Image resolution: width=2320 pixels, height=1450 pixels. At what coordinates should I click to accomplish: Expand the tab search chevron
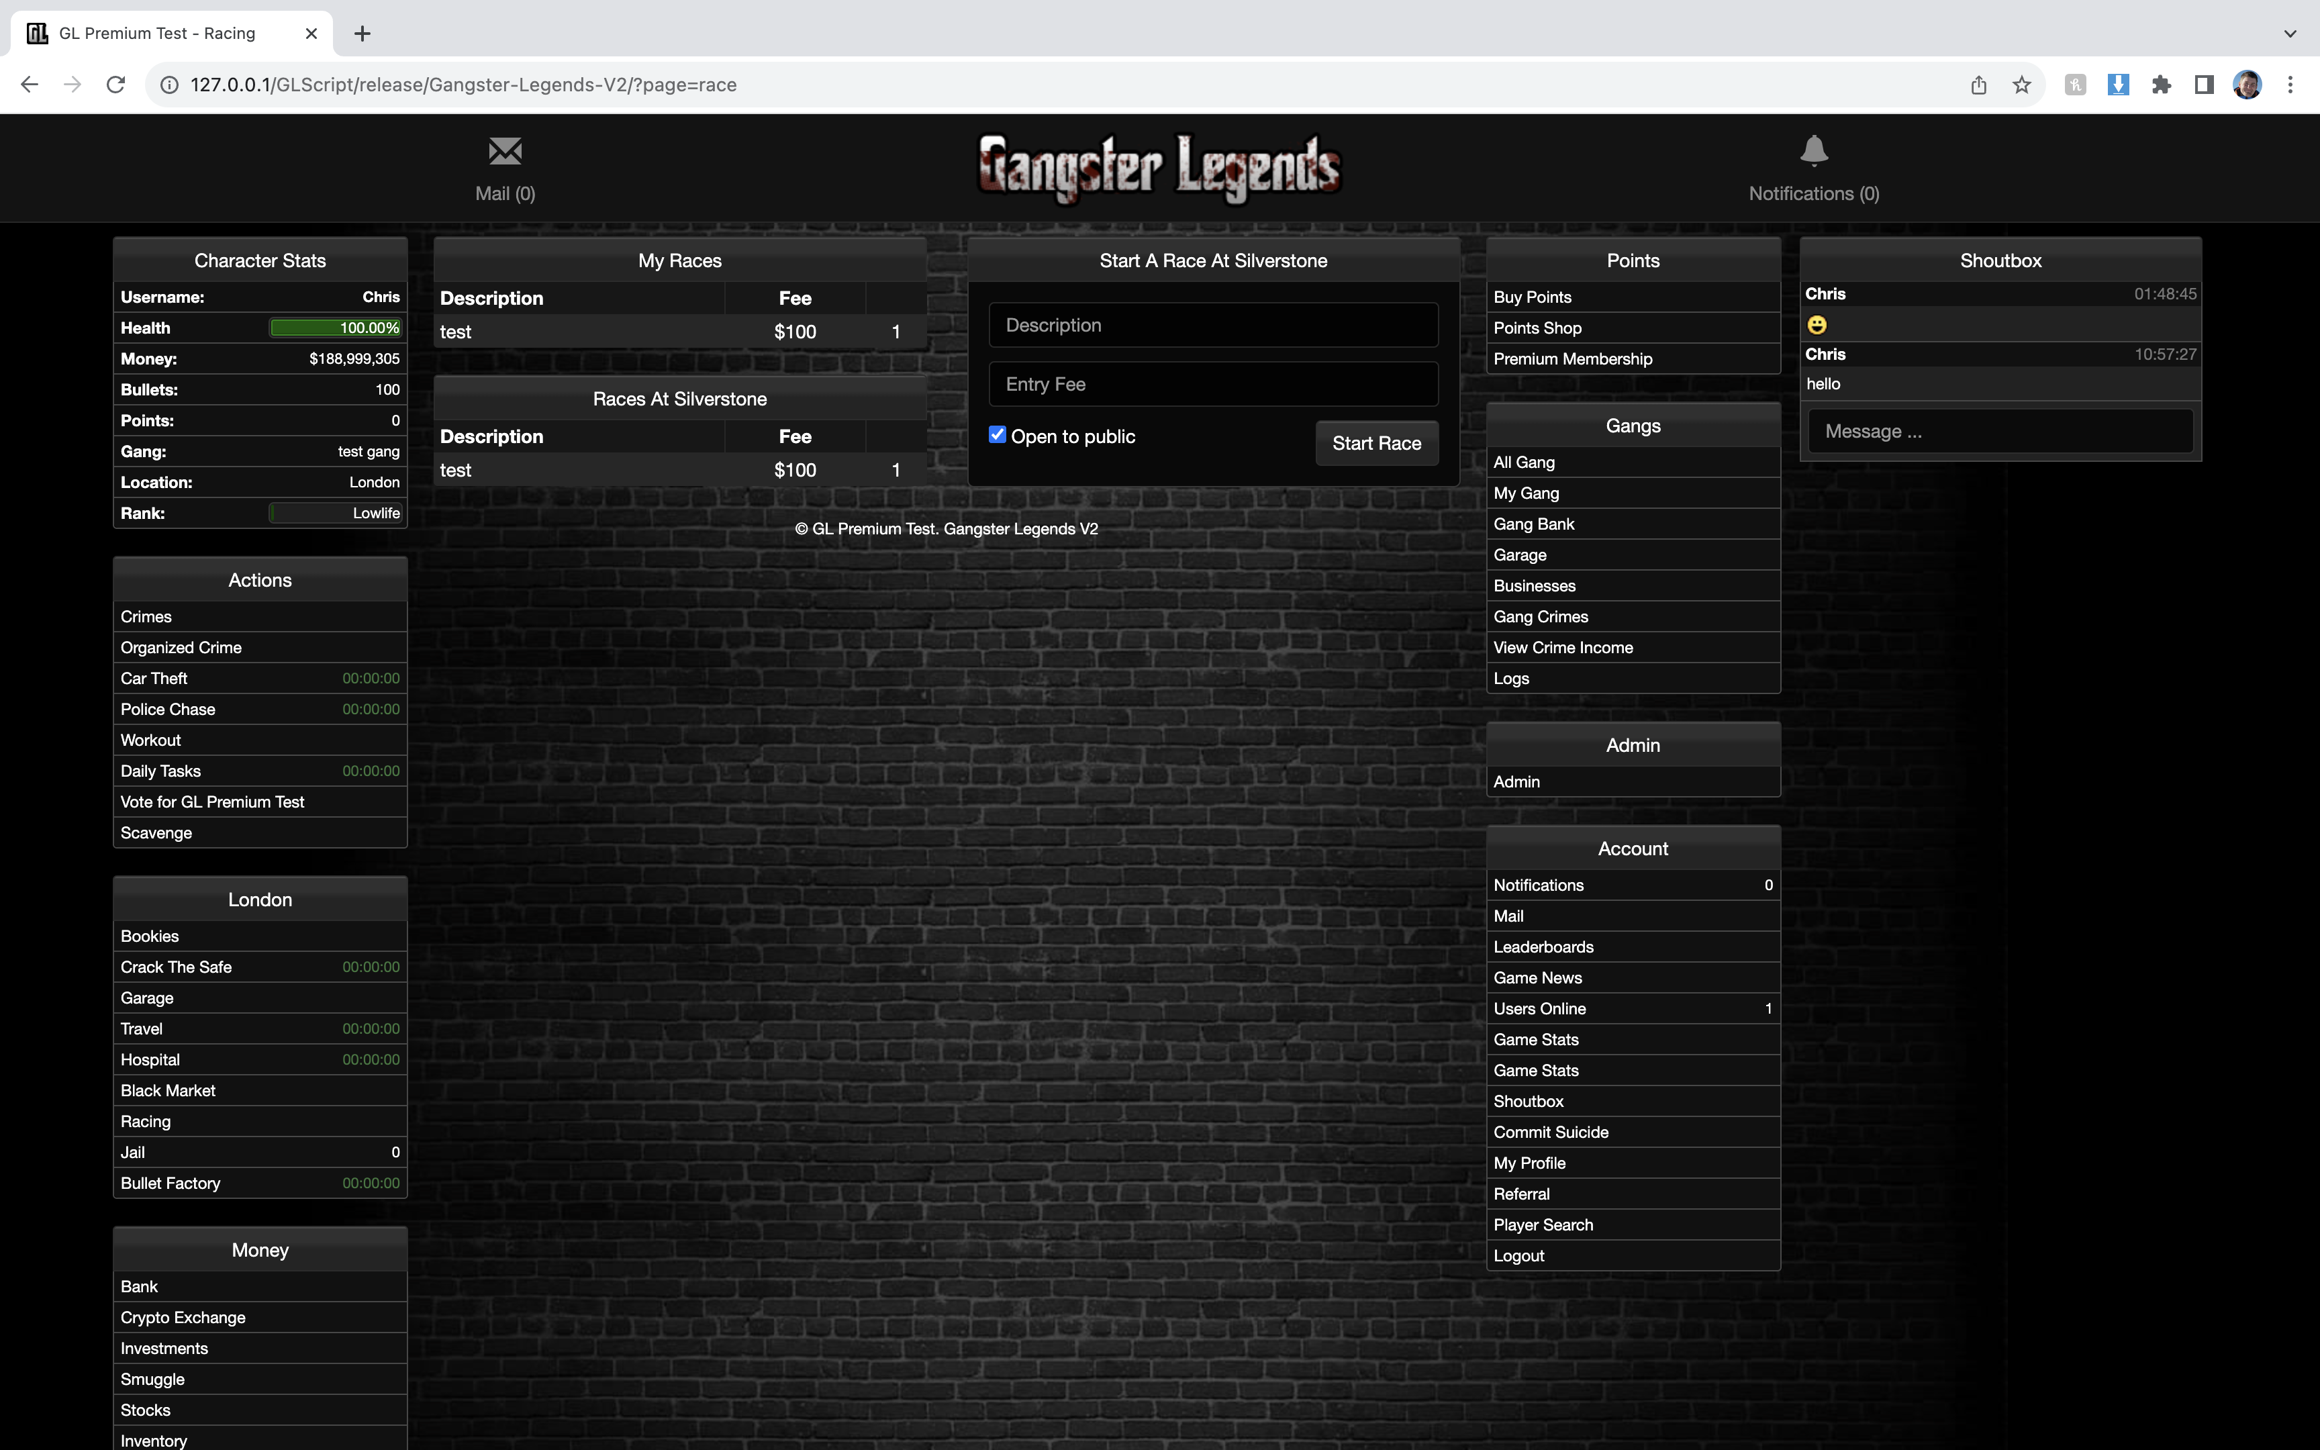(x=2289, y=34)
